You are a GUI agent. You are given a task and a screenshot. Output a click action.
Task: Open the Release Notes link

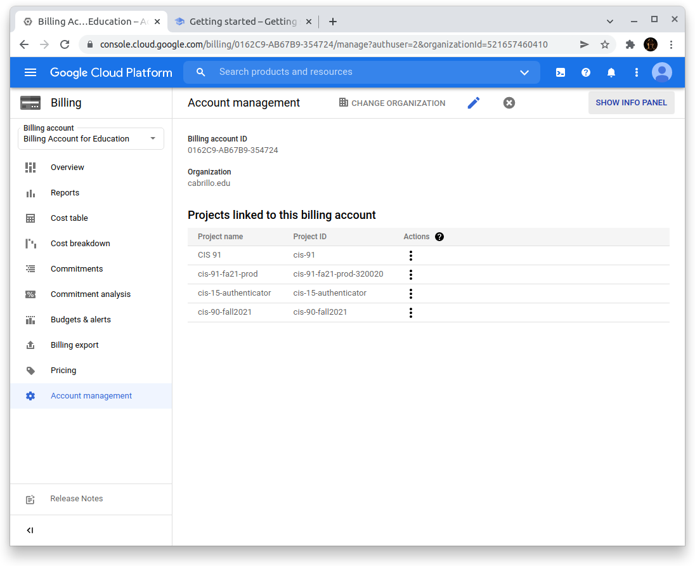tap(76, 499)
